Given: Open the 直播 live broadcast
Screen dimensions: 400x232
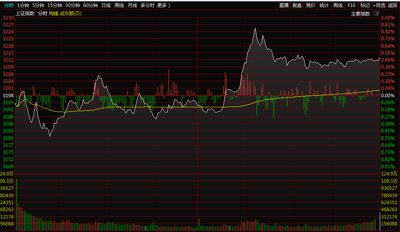Looking at the screenshot, I should click(x=284, y=5).
